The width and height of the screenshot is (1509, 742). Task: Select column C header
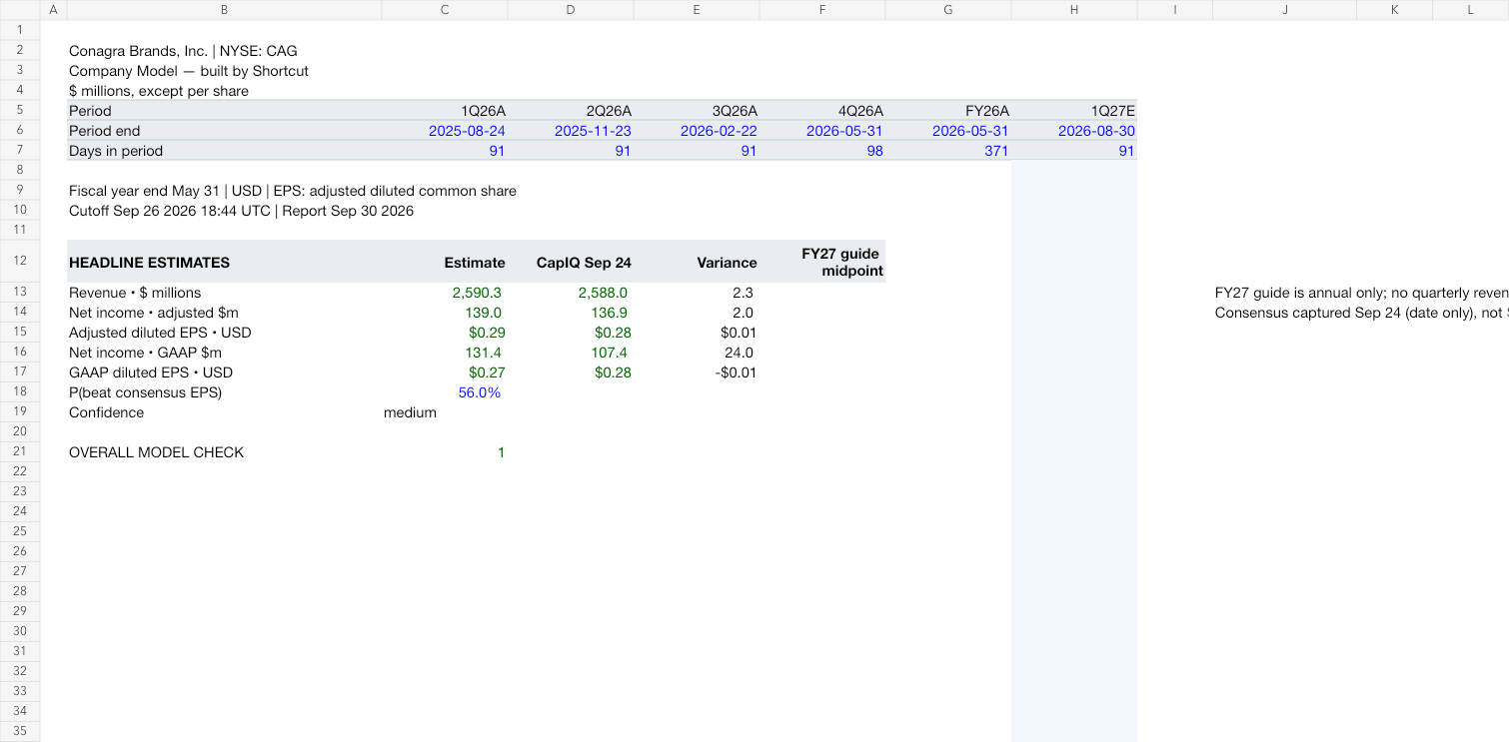click(445, 10)
